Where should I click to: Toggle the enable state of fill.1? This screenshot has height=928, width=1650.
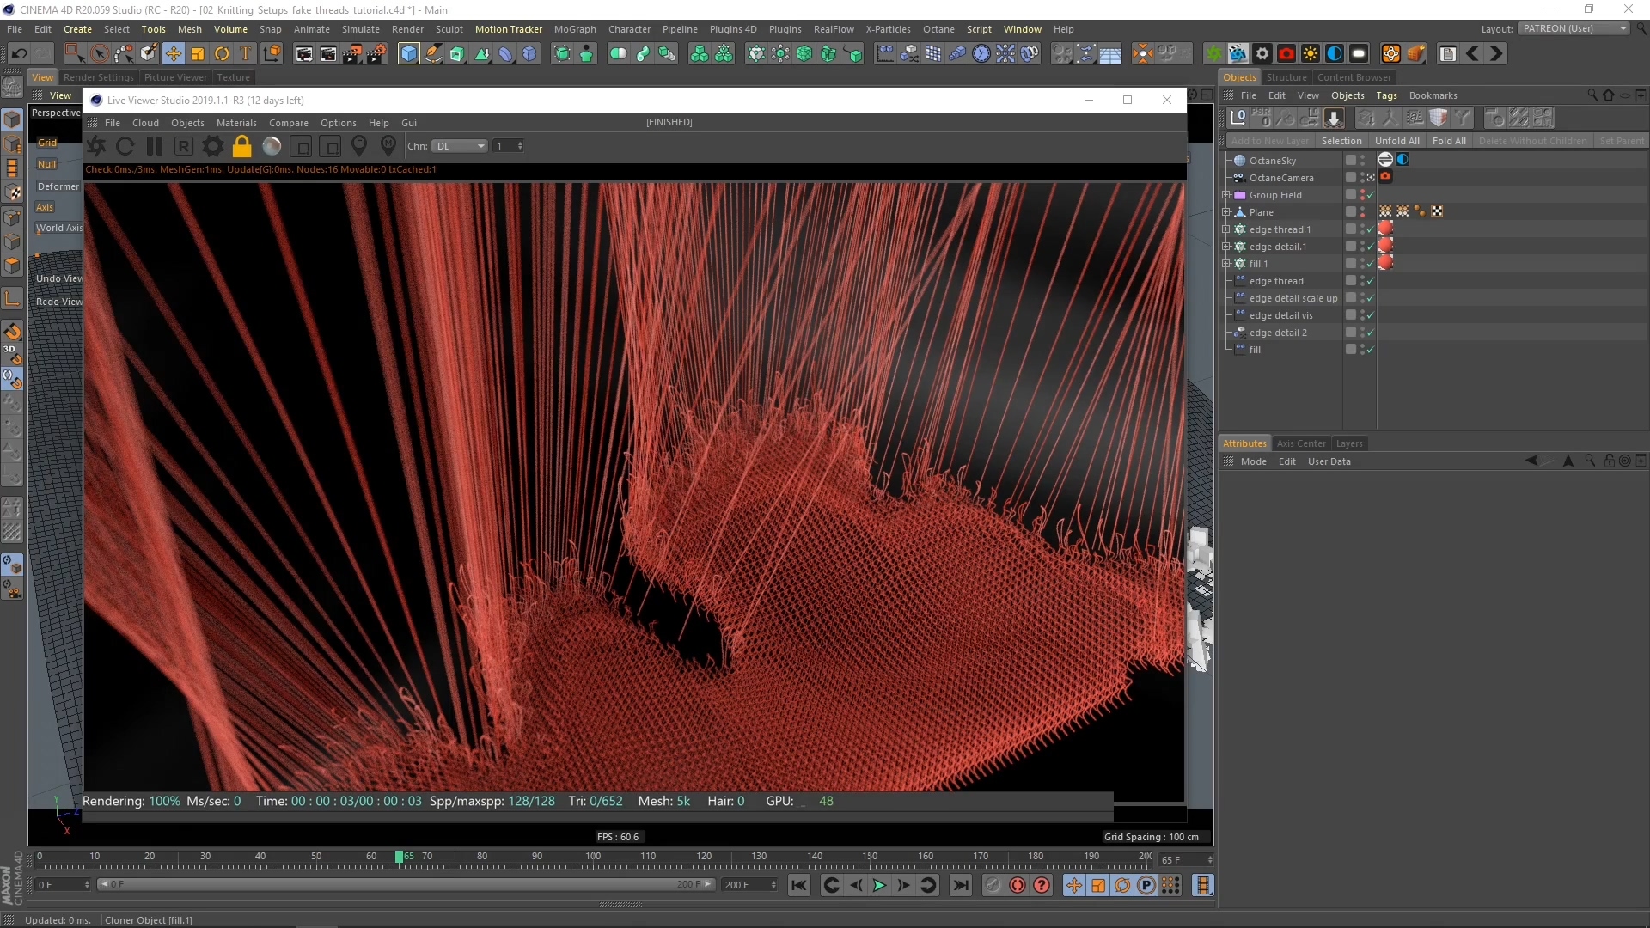click(1370, 264)
